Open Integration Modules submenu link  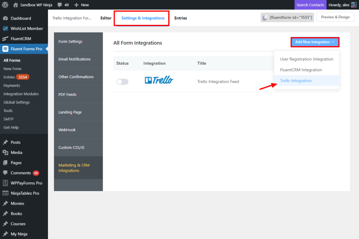pos(21,94)
